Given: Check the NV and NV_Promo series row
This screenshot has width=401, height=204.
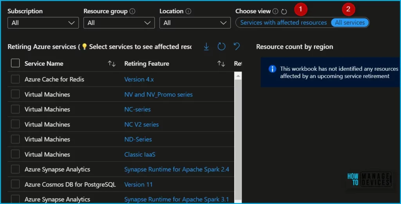Looking at the screenshot, I should pyautogui.click(x=15, y=94).
